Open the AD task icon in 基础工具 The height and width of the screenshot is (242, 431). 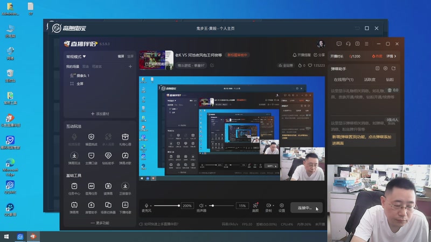coord(91,186)
